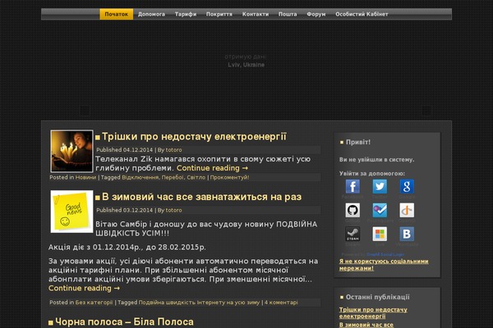Click Я не користуюсь соціальними мережами! link

click(x=384, y=265)
